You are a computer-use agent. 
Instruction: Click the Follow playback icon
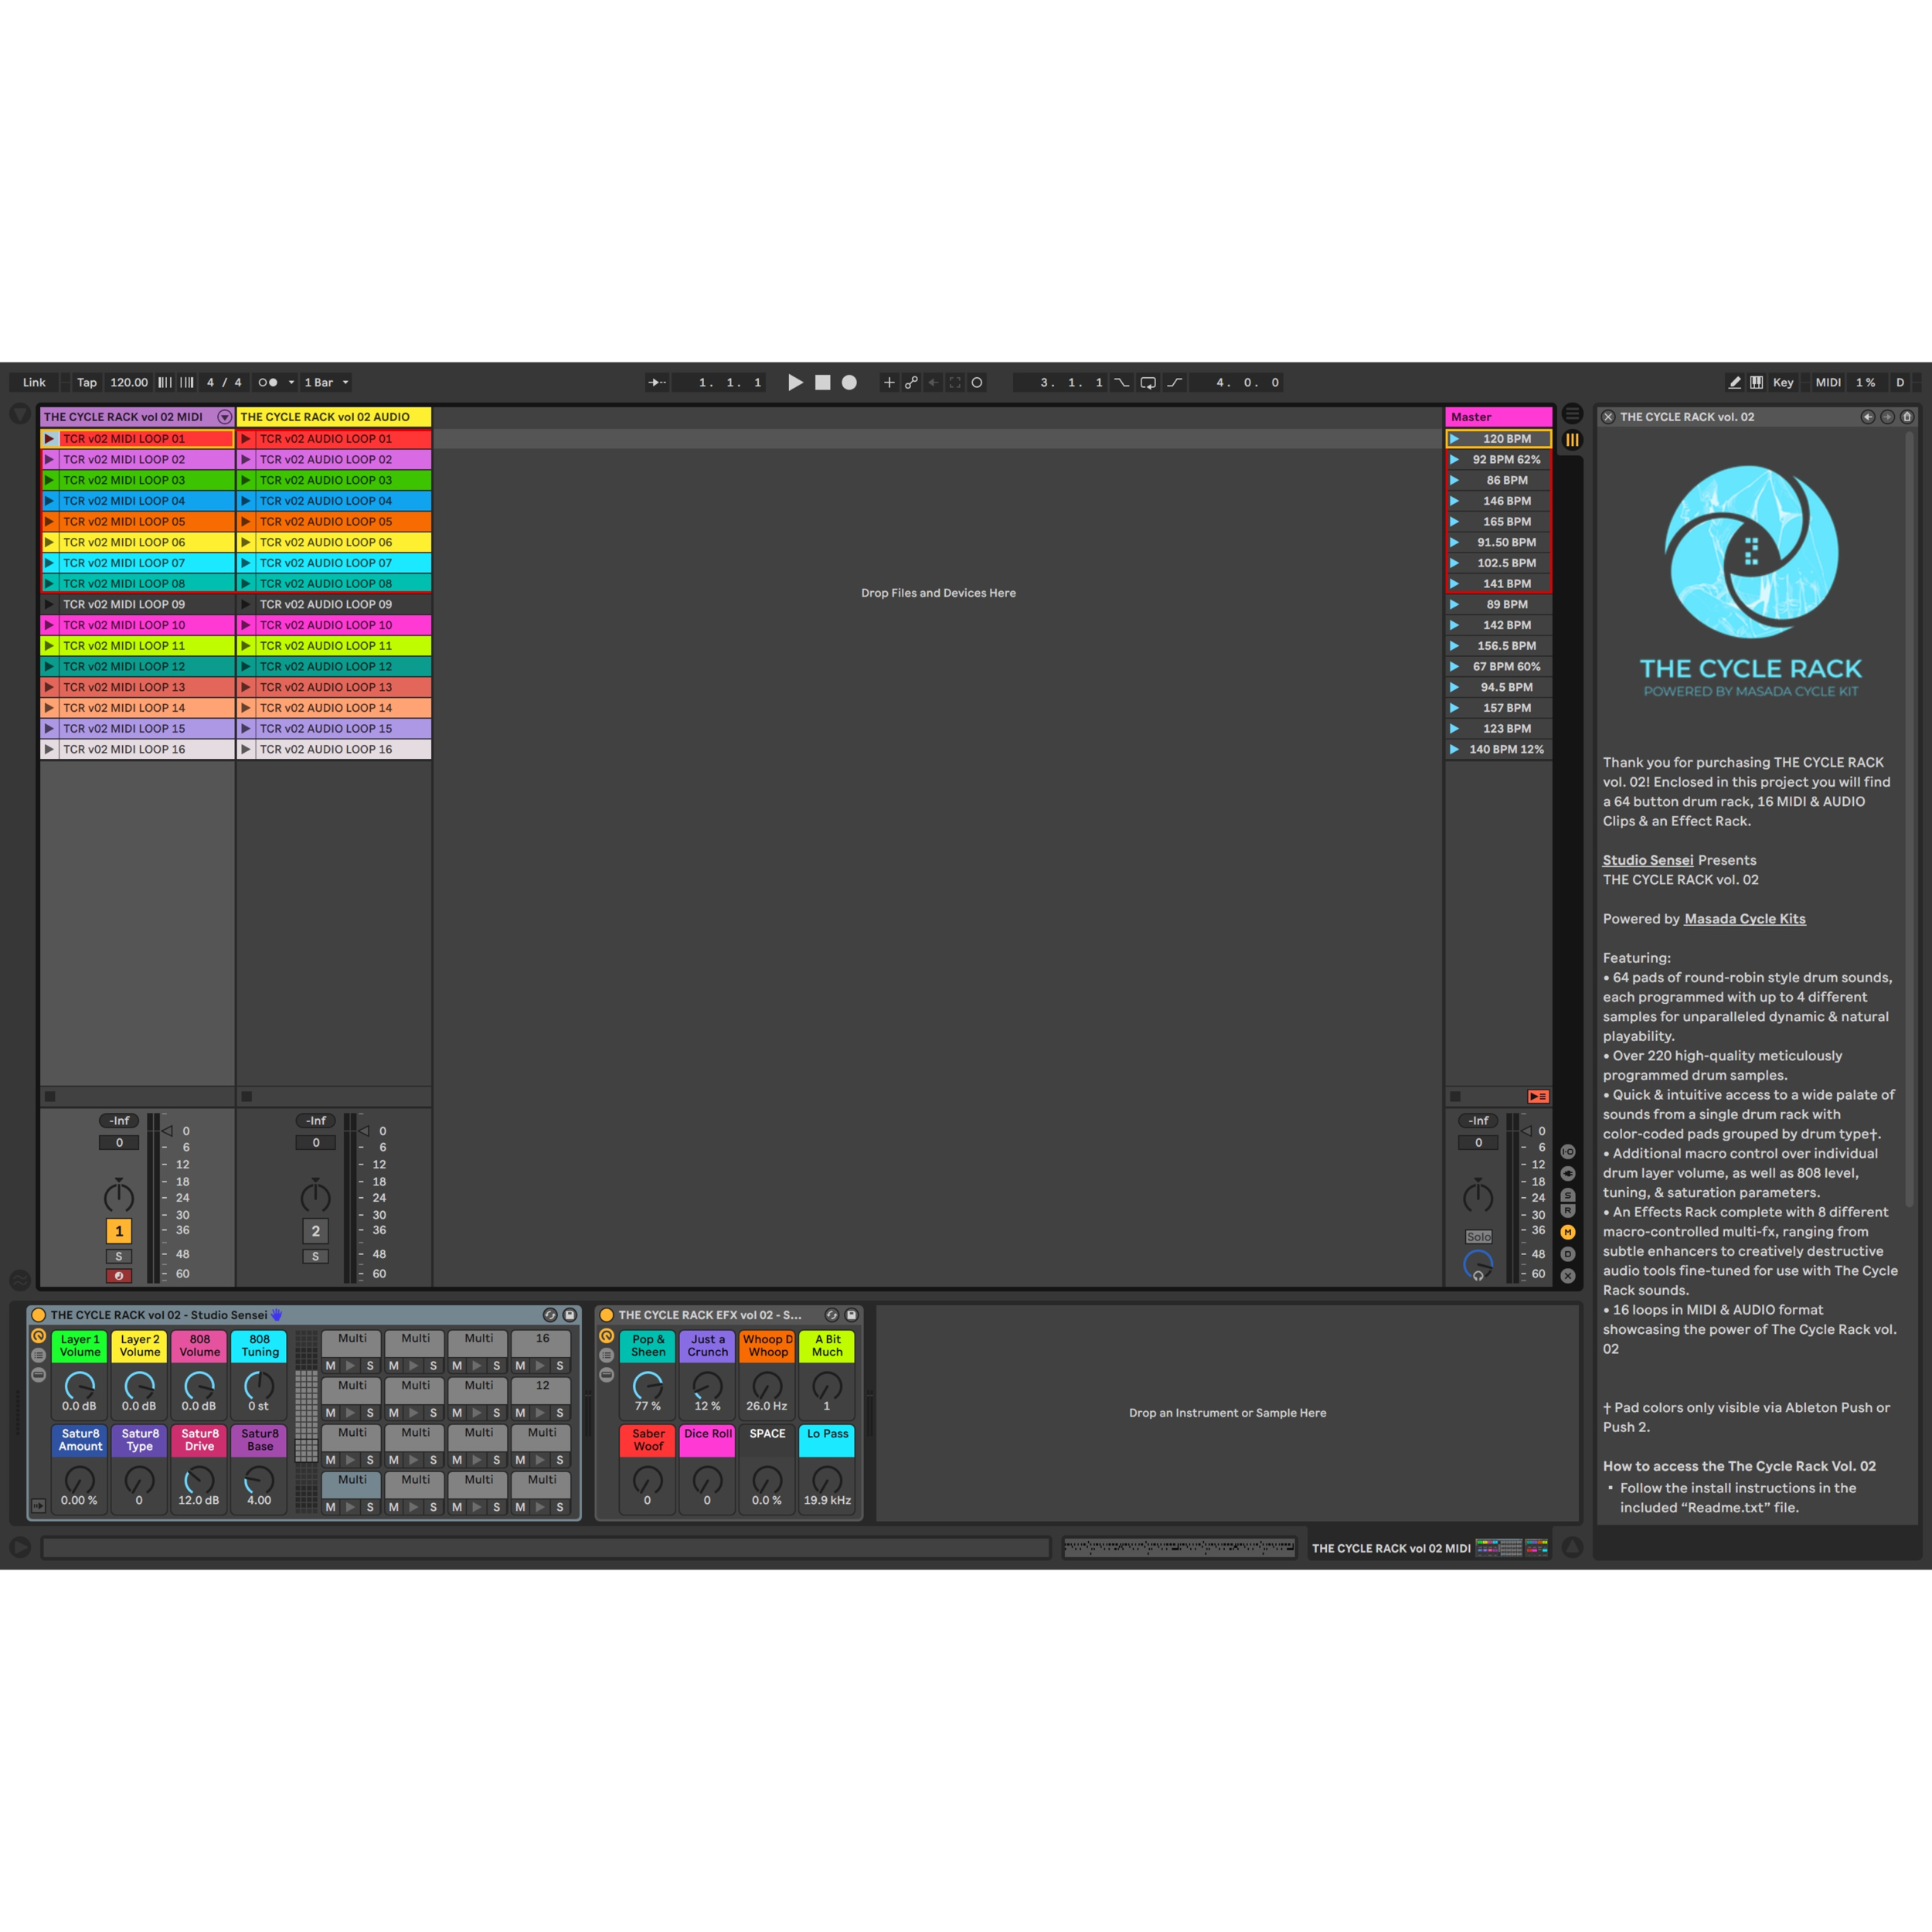657,382
